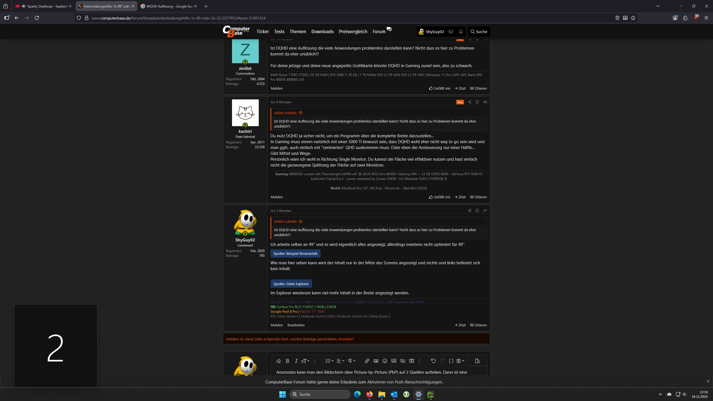Screen dimensions: 713x401
Task: Click the Windows taskbar search field
Action: tap(320, 394)
